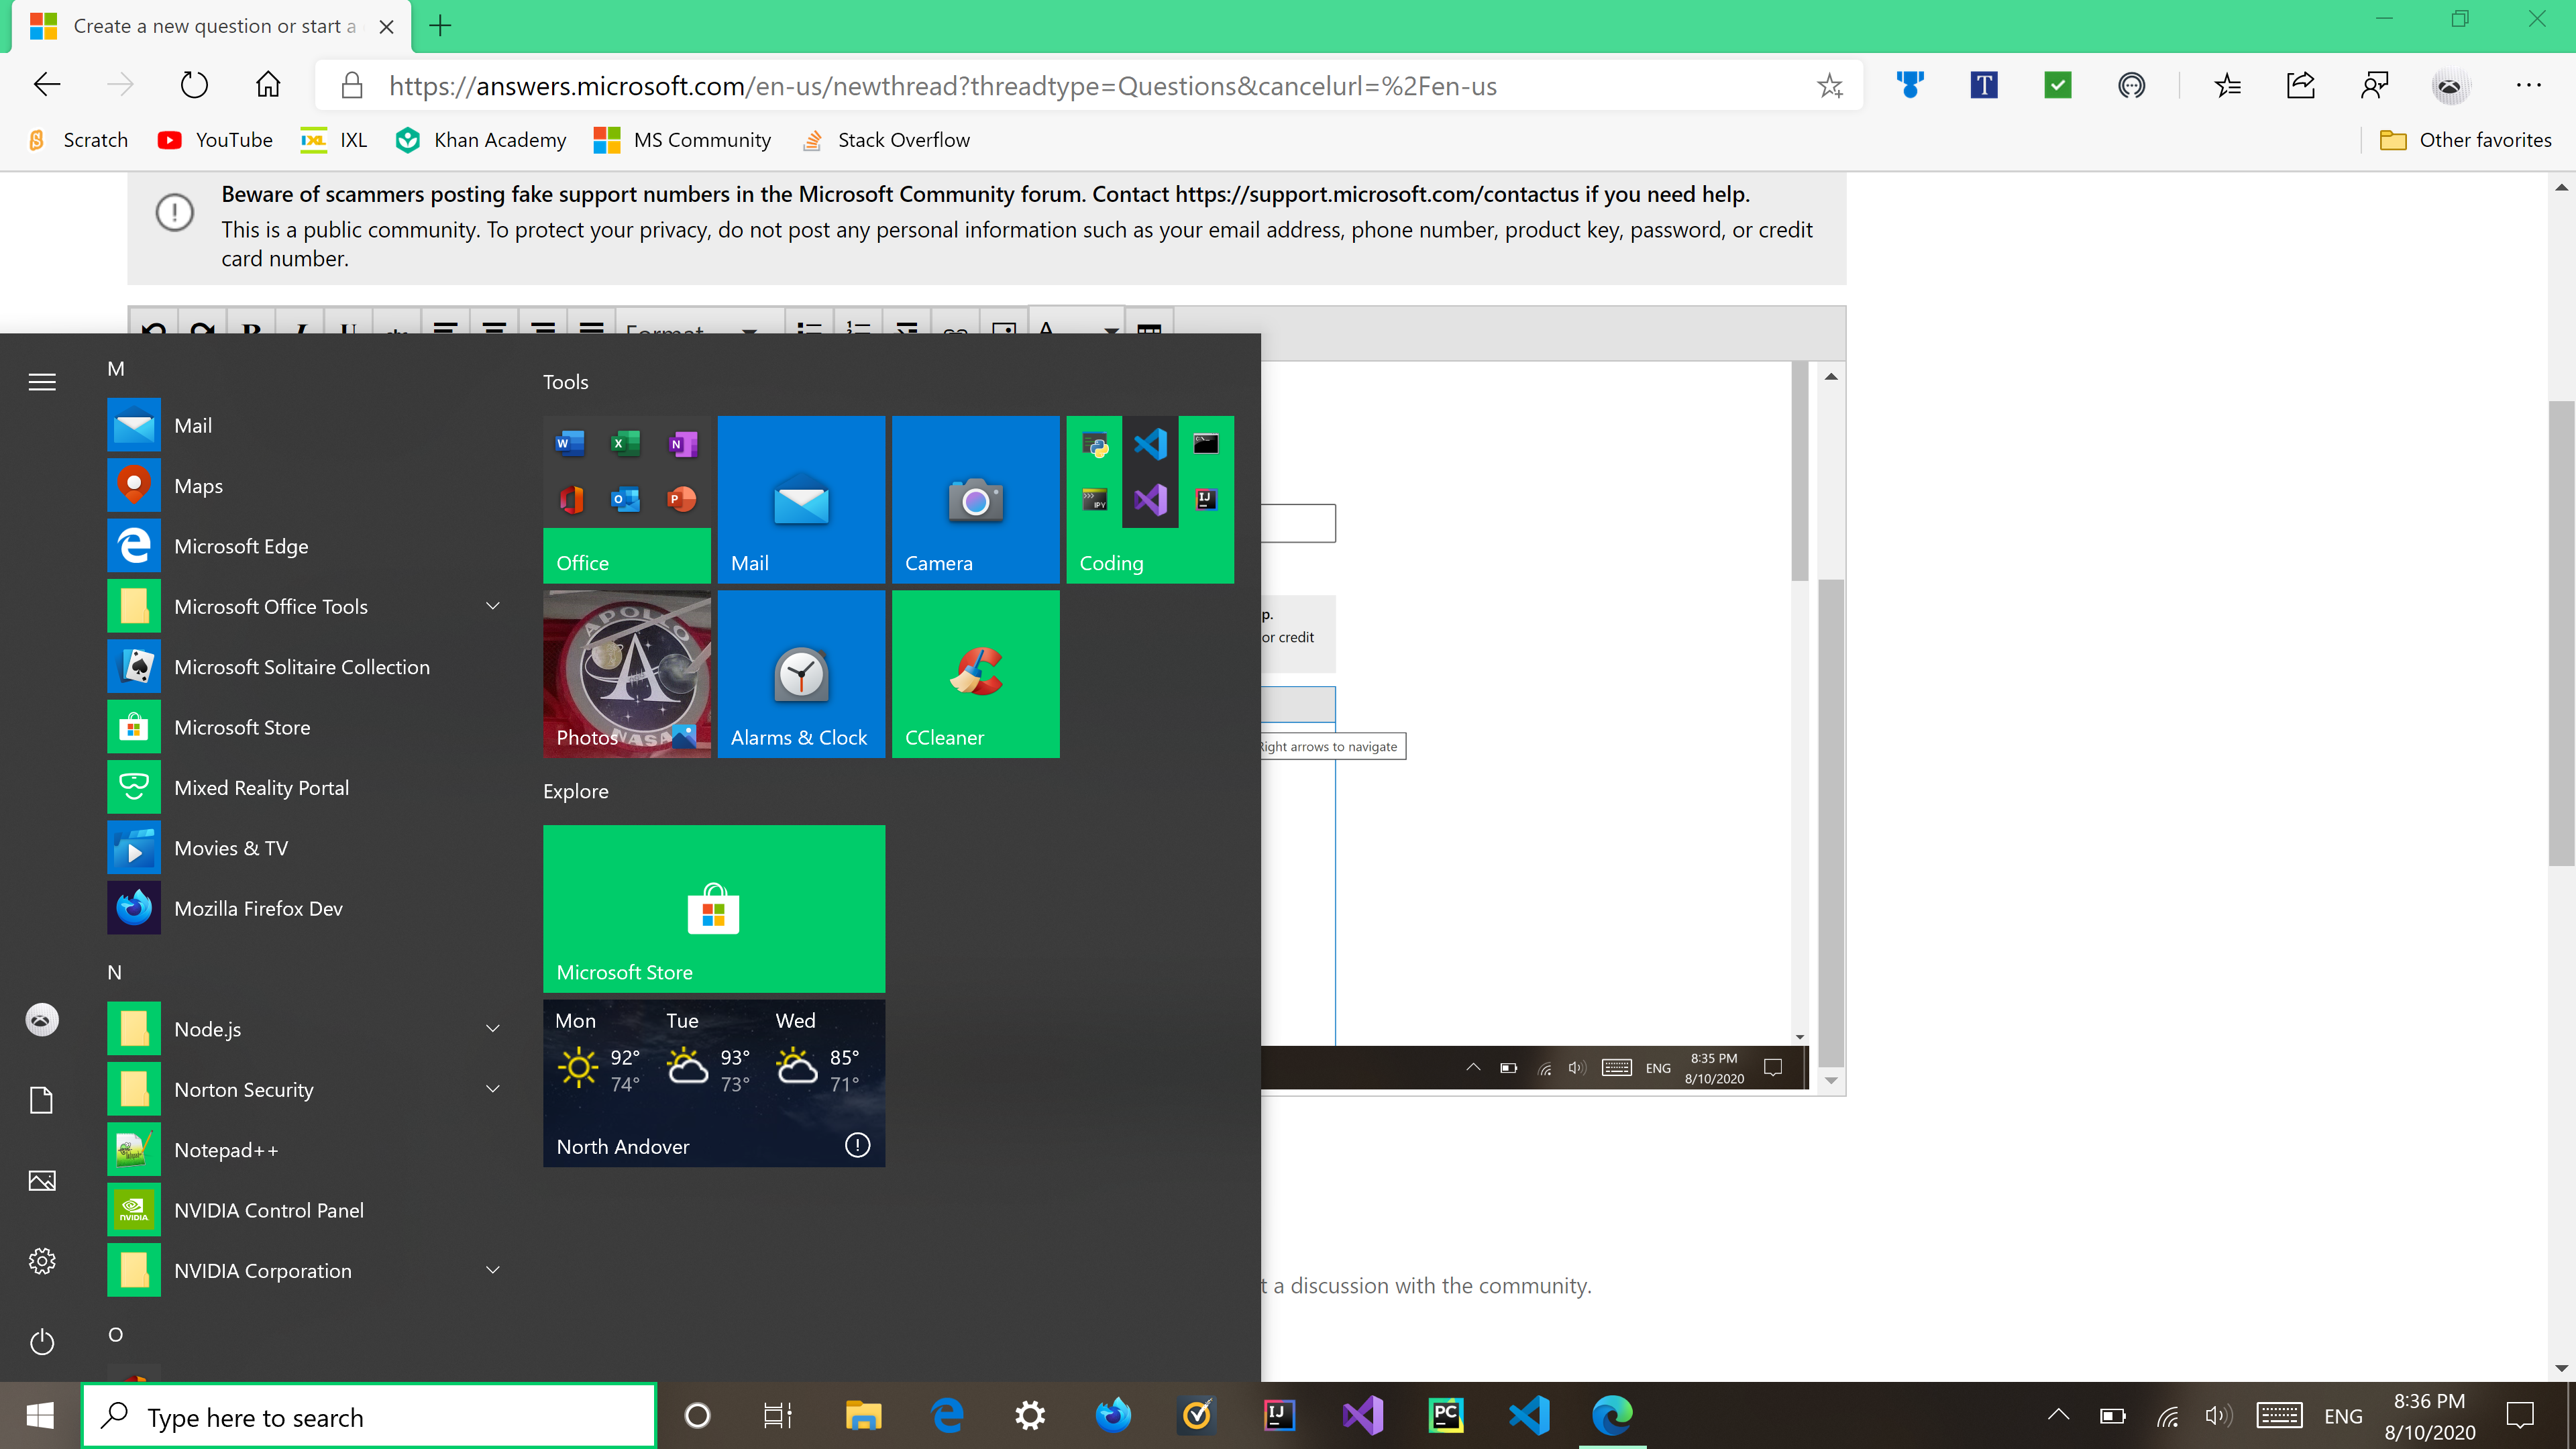Open the Action Center notifications
Screen dimensions: 2576x1449
click(2520, 1415)
